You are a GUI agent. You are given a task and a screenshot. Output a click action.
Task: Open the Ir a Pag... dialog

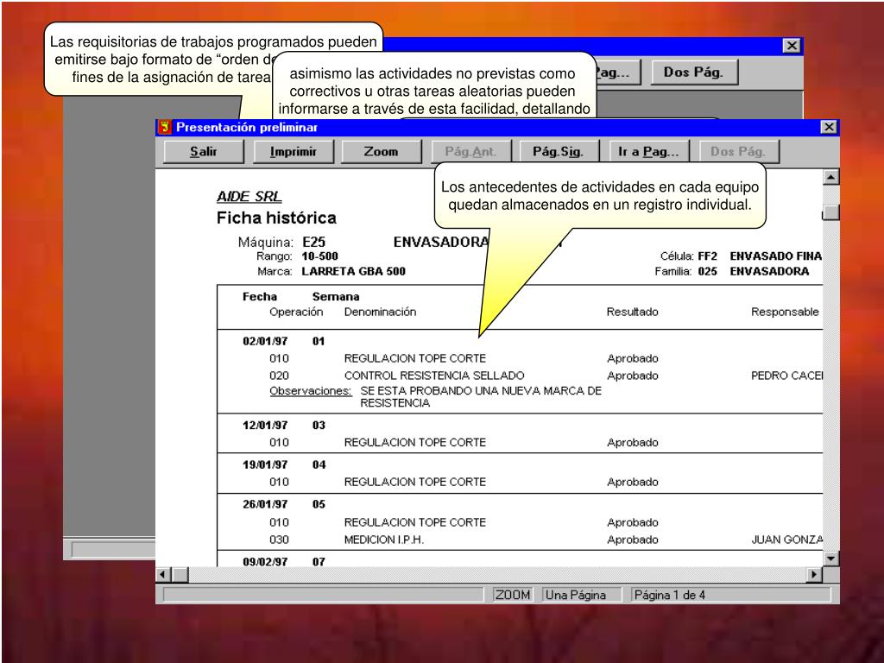tap(649, 152)
